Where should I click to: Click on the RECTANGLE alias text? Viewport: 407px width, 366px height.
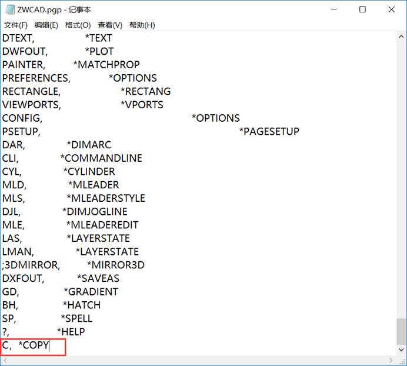pyautogui.click(x=31, y=91)
